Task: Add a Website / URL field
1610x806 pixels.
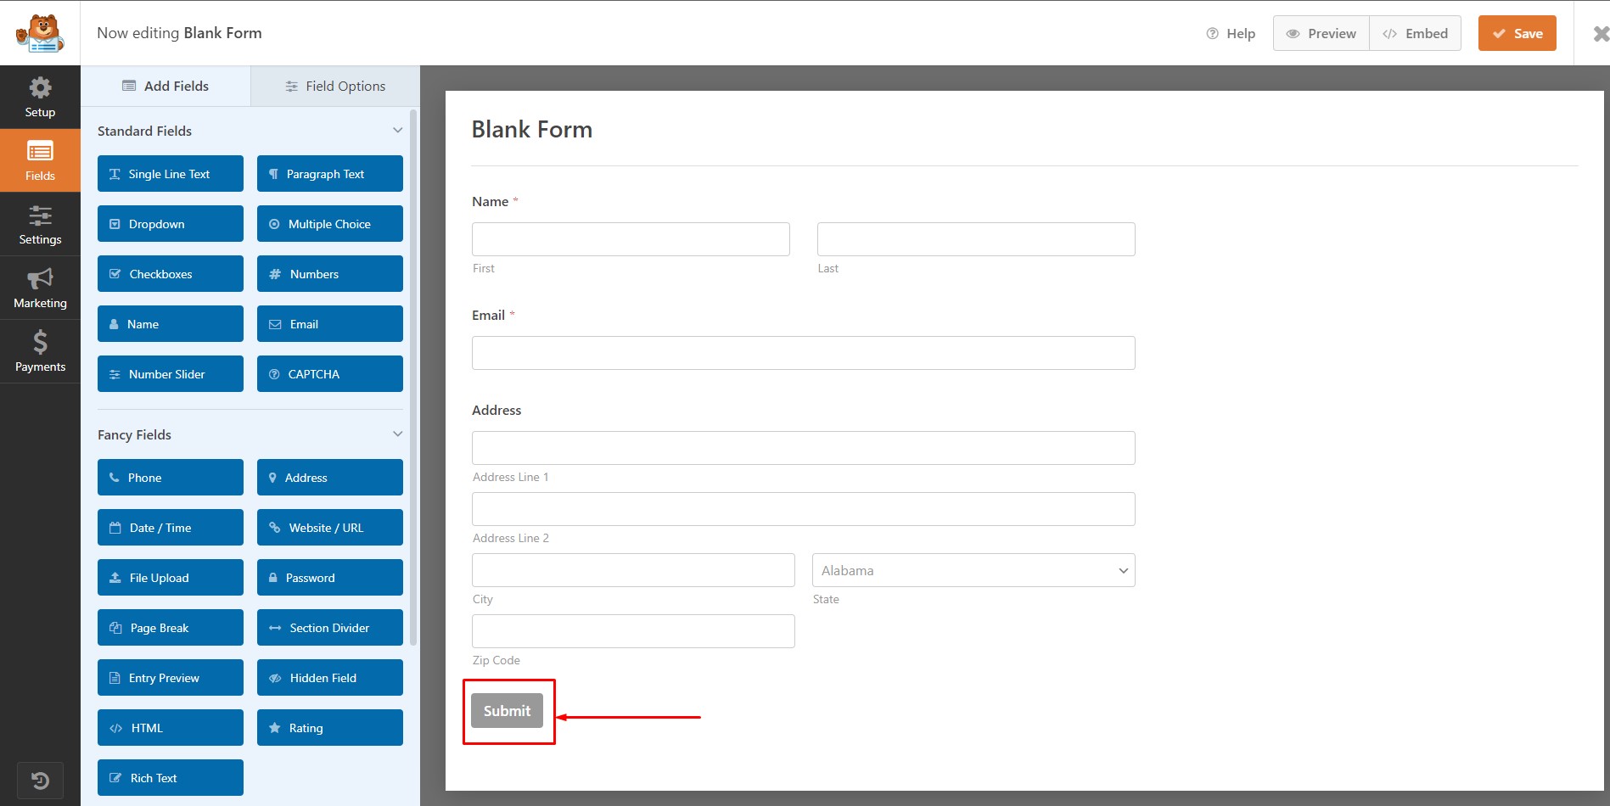Action: 330,528
